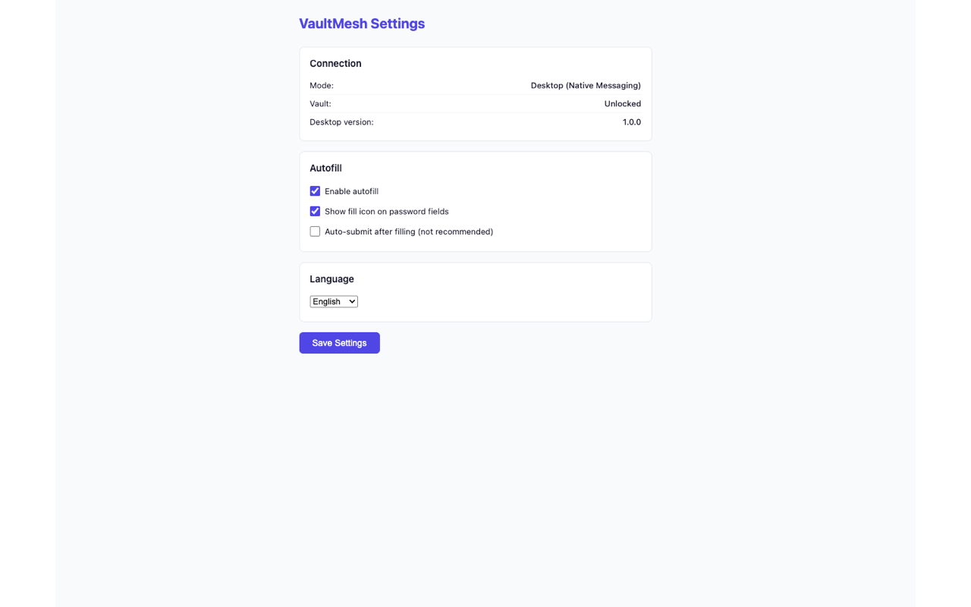Open the English language dropdown

(334, 301)
